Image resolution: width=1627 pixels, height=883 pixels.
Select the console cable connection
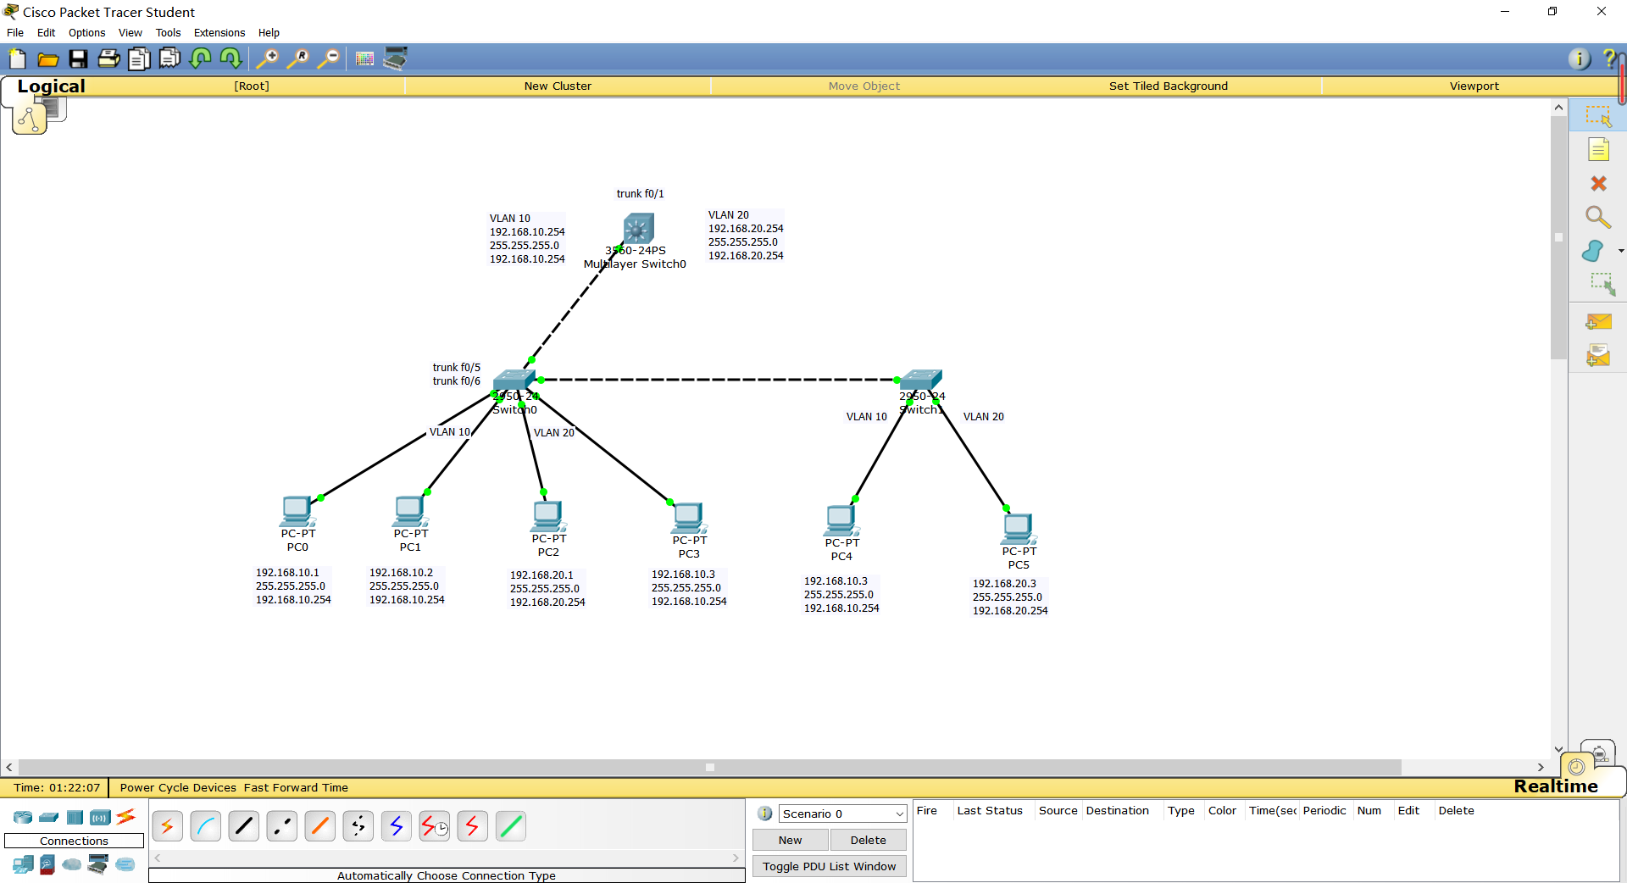[206, 825]
